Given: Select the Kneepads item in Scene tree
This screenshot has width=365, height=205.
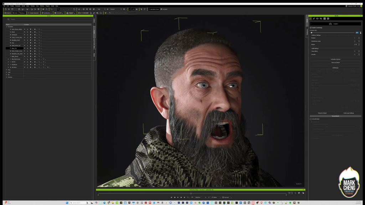Looking at the screenshot, I should (14, 35).
